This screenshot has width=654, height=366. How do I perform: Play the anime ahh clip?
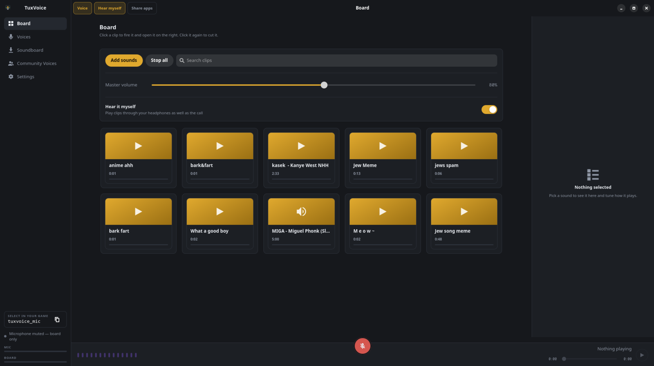tap(139, 146)
